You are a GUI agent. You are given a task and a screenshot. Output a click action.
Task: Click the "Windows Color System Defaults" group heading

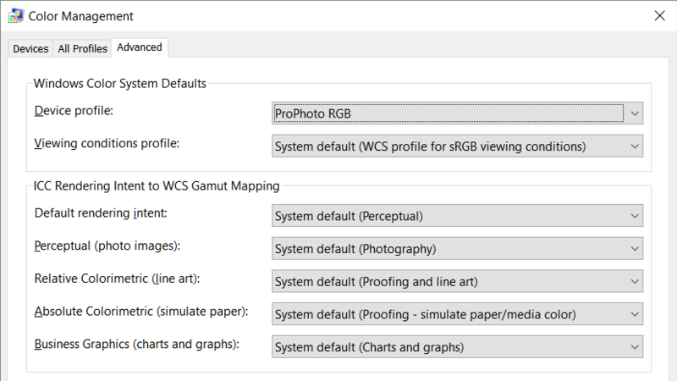(119, 83)
